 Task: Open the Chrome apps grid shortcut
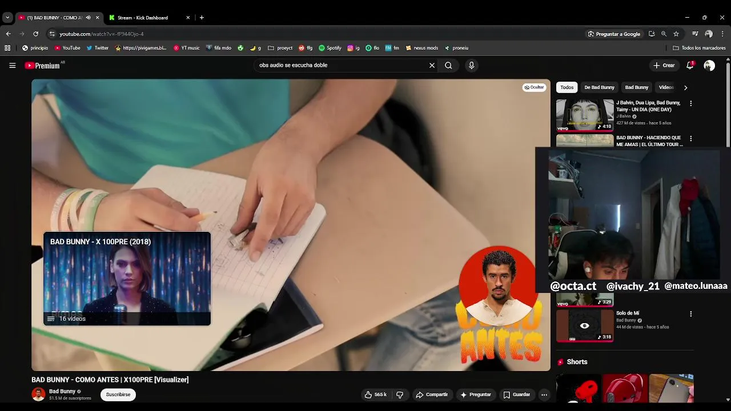pyautogui.click(x=7, y=48)
